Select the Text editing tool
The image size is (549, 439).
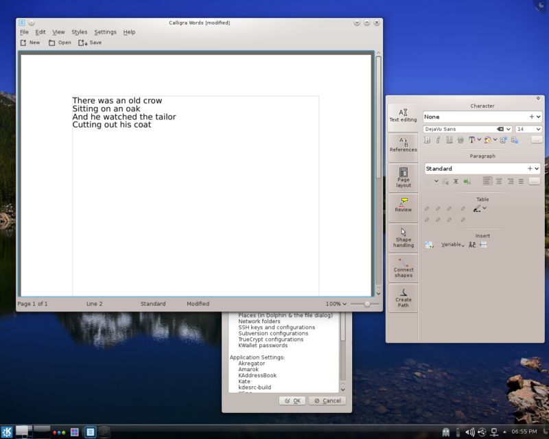403,116
